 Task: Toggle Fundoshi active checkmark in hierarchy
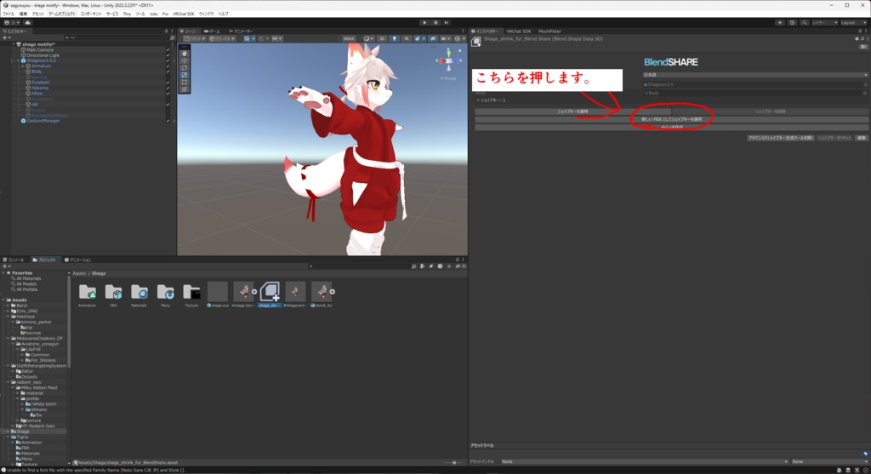pyautogui.click(x=168, y=83)
